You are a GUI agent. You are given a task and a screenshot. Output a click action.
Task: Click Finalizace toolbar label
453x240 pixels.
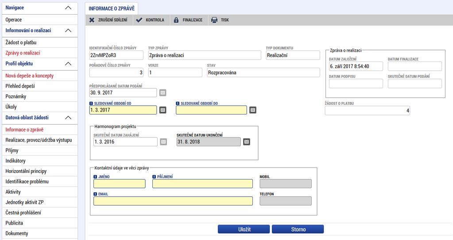(193, 20)
